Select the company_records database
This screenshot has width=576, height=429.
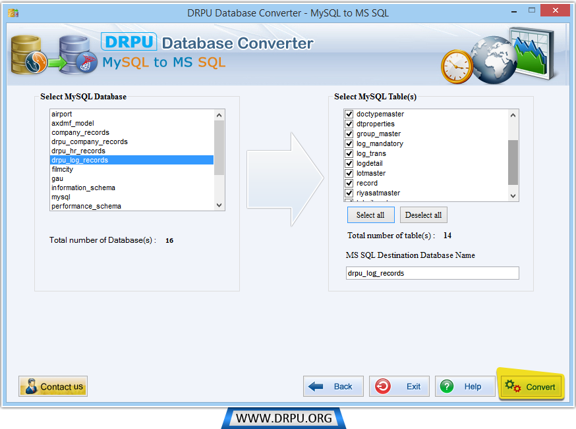132,132
